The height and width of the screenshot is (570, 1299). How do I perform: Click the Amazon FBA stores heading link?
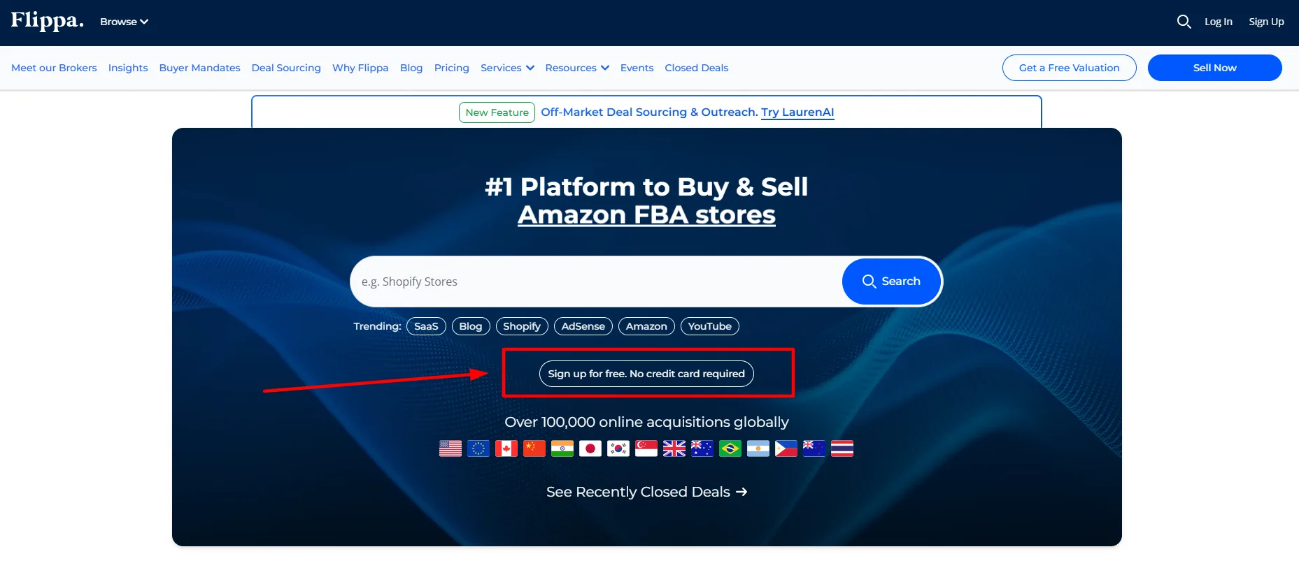[646, 214]
